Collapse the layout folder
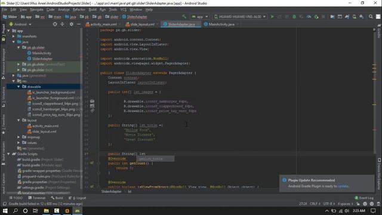This screenshot has width=382, height=215. tap(19, 121)
